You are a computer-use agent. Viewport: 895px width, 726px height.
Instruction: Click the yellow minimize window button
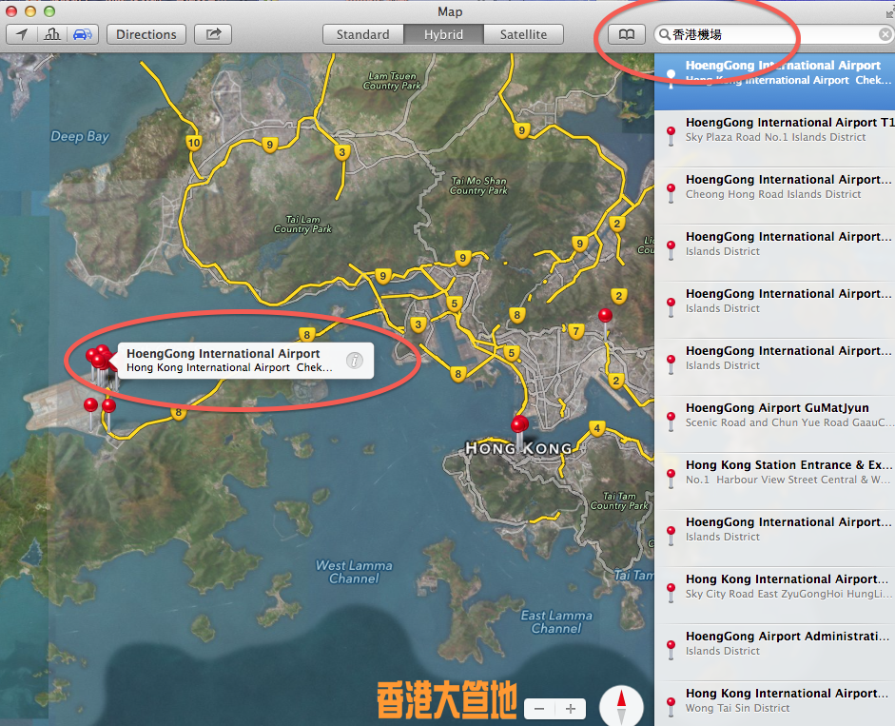(30, 11)
